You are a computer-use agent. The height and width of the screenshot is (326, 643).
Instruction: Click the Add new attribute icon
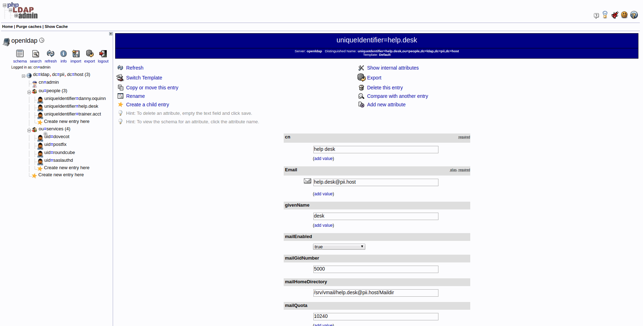tap(361, 104)
